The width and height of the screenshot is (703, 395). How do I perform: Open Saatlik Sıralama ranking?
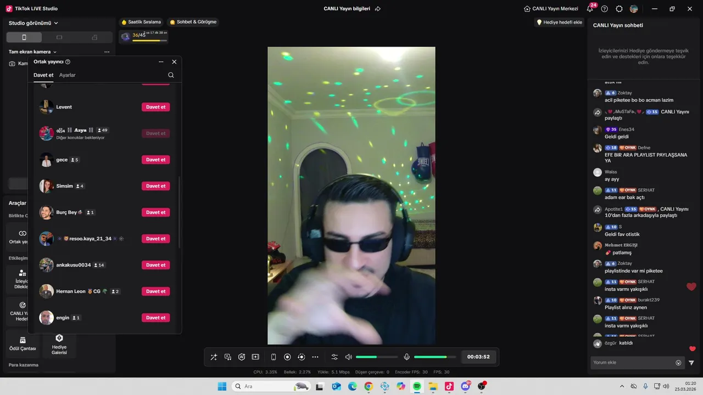click(141, 22)
